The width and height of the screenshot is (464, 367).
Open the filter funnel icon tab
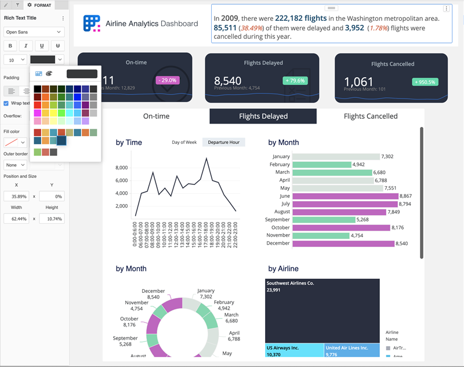17,5
